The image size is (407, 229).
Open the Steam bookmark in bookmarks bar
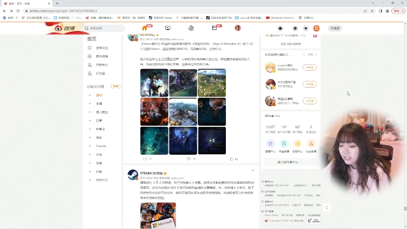pyautogui.click(x=160, y=18)
